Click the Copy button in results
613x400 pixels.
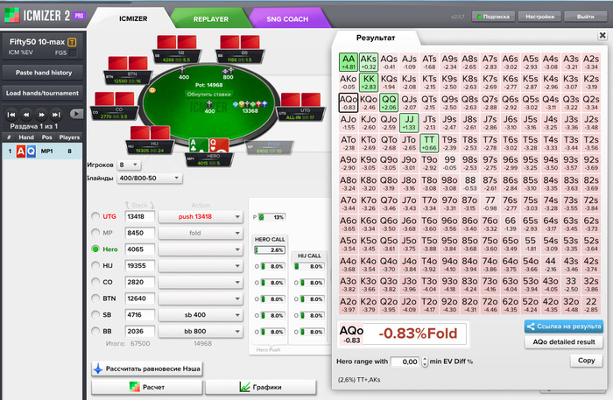pos(586,360)
